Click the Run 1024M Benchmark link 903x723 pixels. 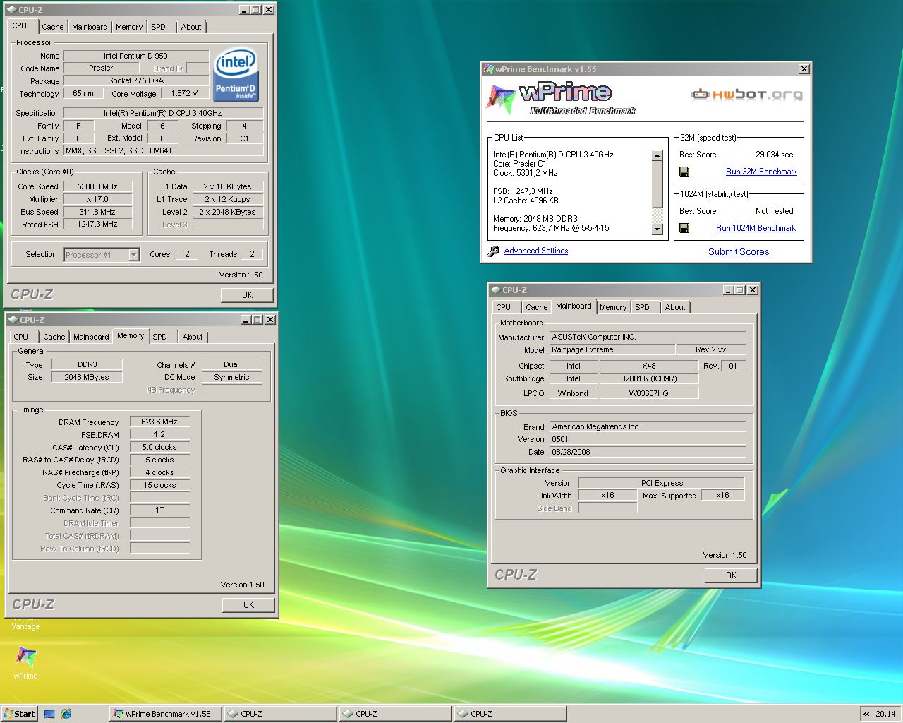[756, 228]
